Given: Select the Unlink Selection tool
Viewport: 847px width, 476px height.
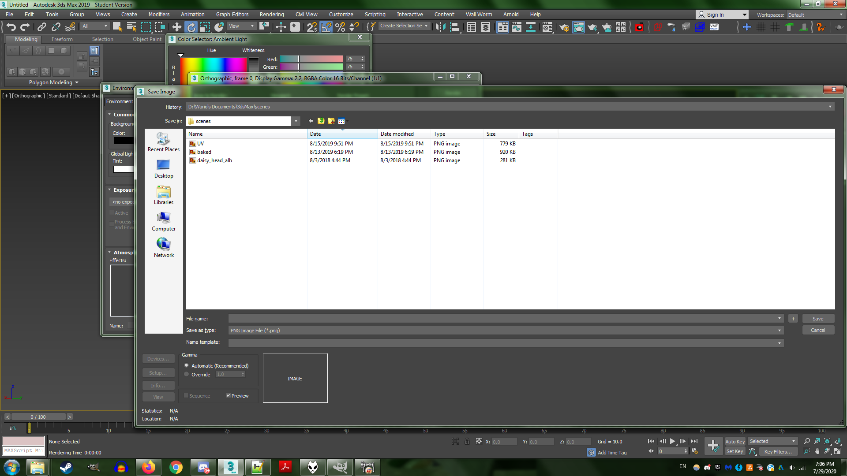Looking at the screenshot, I should coord(56,27).
